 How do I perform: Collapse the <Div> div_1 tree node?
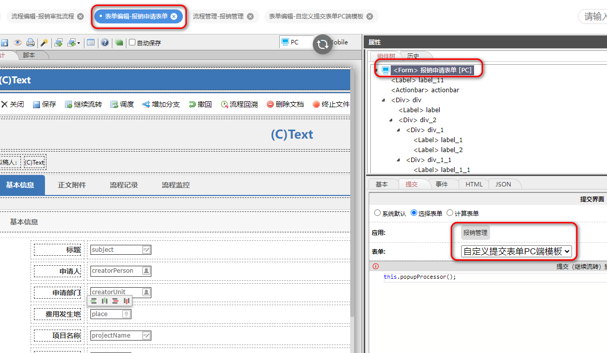399,130
